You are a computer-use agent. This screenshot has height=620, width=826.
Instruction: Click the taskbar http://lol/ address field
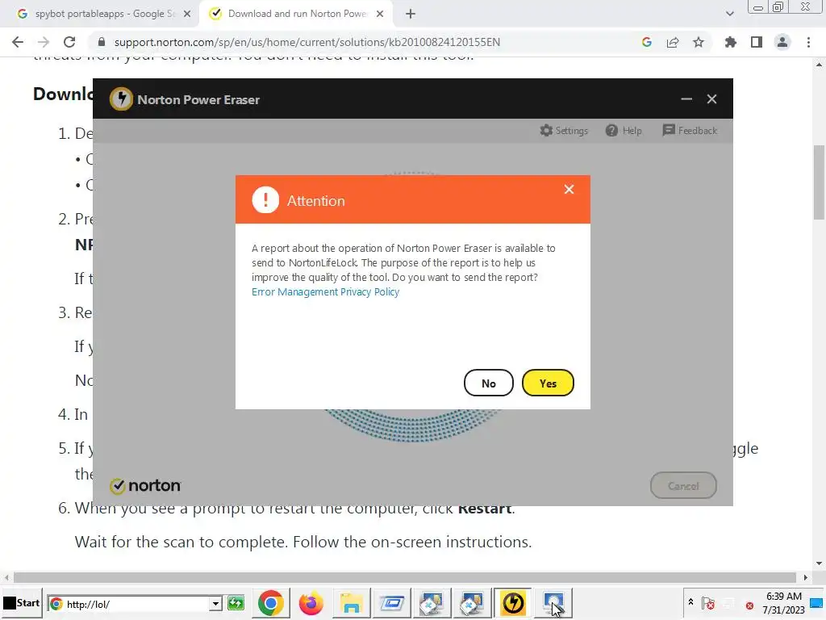click(x=135, y=604)
